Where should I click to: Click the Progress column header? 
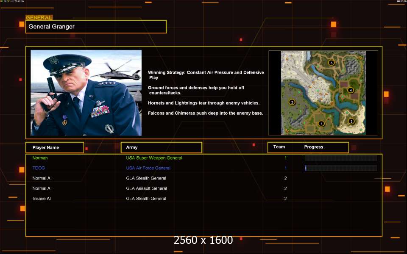pos(314,147)
